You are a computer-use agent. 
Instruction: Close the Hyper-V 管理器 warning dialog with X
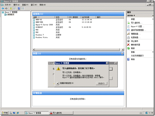click(x=107, y=63)
